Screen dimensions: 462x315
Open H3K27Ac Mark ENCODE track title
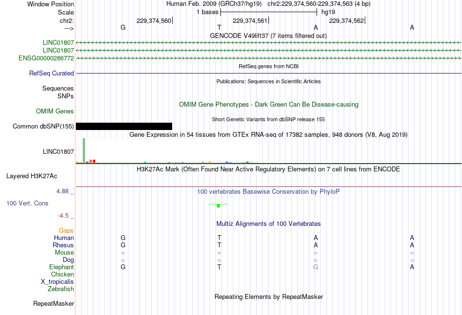268,169
